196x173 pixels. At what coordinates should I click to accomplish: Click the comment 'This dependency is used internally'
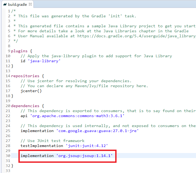point(108,126)
